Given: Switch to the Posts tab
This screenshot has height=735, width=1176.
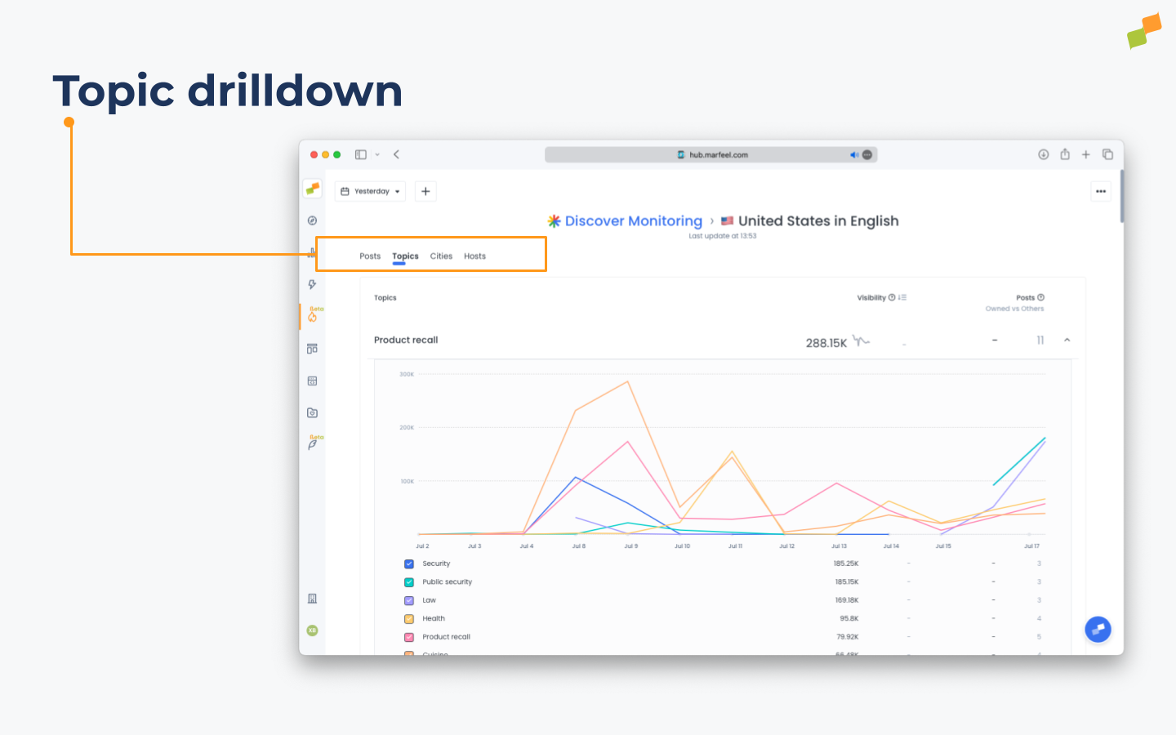Looking at the screenshot, I should (x=369, y=256).
